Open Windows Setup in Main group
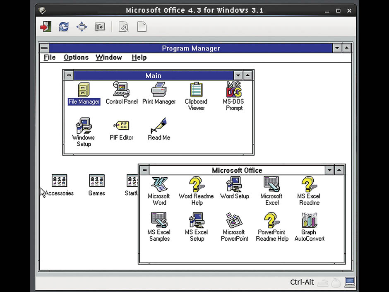The height and width of the screenshot is (292, 389). pyautogui.click(x=84, y=133)
